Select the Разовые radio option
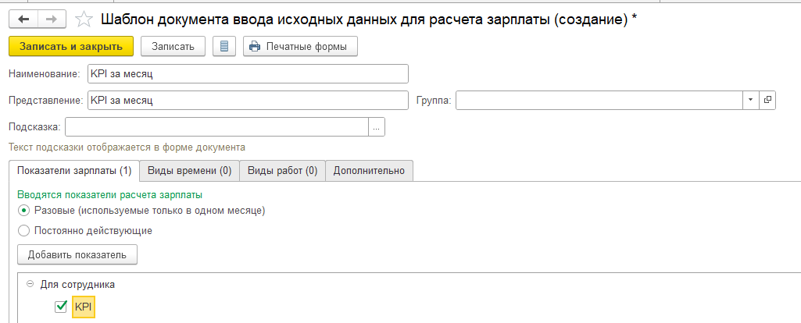 pos(24,211)
